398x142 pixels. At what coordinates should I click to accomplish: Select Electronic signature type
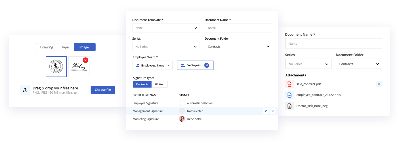coord(142,84)
